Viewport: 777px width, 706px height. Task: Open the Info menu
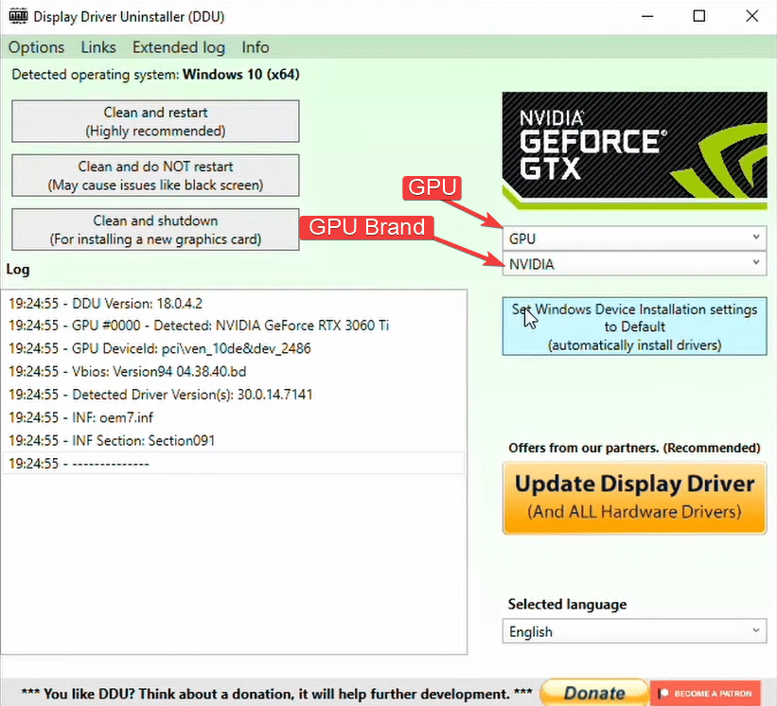pos(256,47)
